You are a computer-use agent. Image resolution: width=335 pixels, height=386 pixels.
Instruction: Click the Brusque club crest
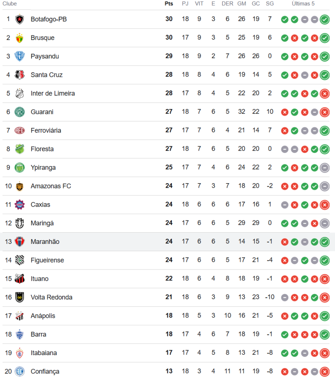click(x=20, y=38)
